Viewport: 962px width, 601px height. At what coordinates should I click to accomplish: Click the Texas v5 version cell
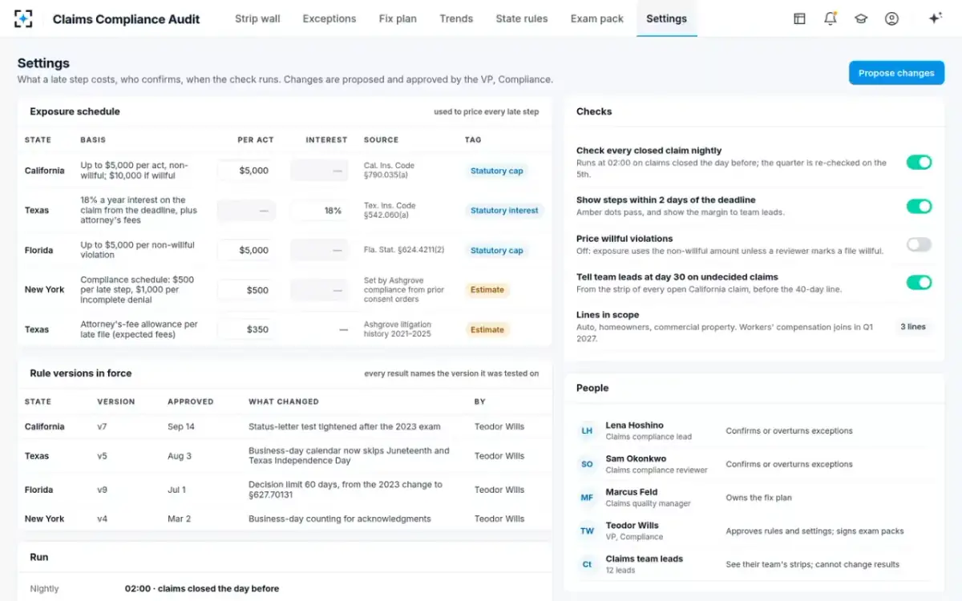point(103,456)
